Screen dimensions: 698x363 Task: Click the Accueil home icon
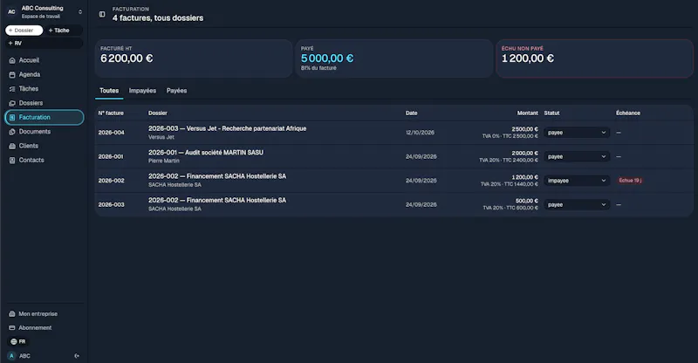tap(12, 60)
